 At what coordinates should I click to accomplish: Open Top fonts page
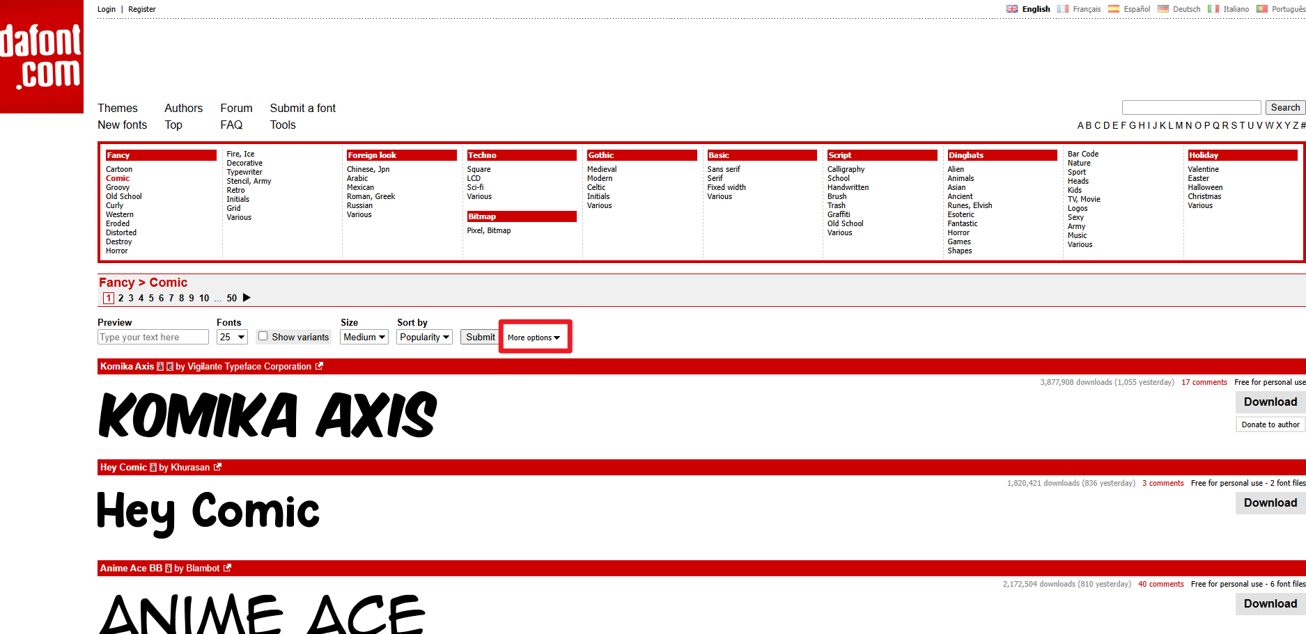click(x=173, y=125)
